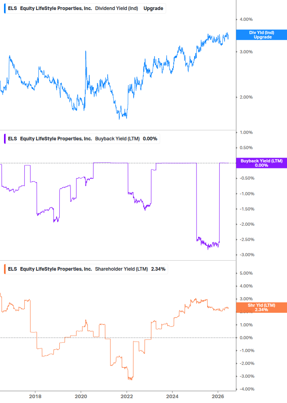Screen dimensions: 287x403
Task: Click the 2022 label on the time axis
Action: (127, 397)
